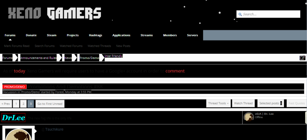
Task: Open the popup icon on breadcrumb bar
Action: [302, 58]
